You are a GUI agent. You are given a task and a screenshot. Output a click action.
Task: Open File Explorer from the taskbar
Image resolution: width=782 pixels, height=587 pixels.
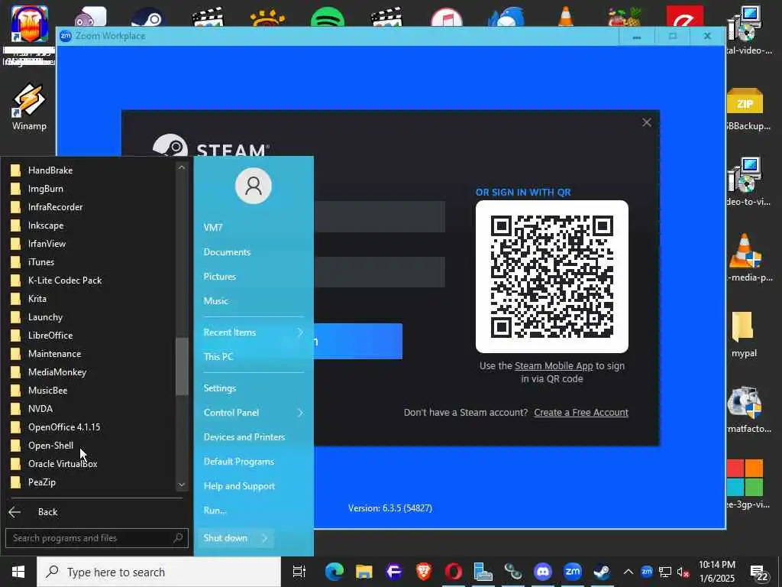(364, 572)
